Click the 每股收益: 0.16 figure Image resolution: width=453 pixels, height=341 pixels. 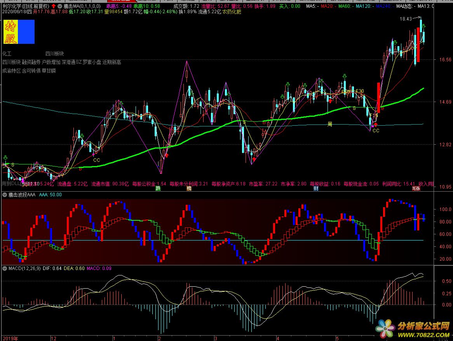pyautogui.click(x=325, y=184)
